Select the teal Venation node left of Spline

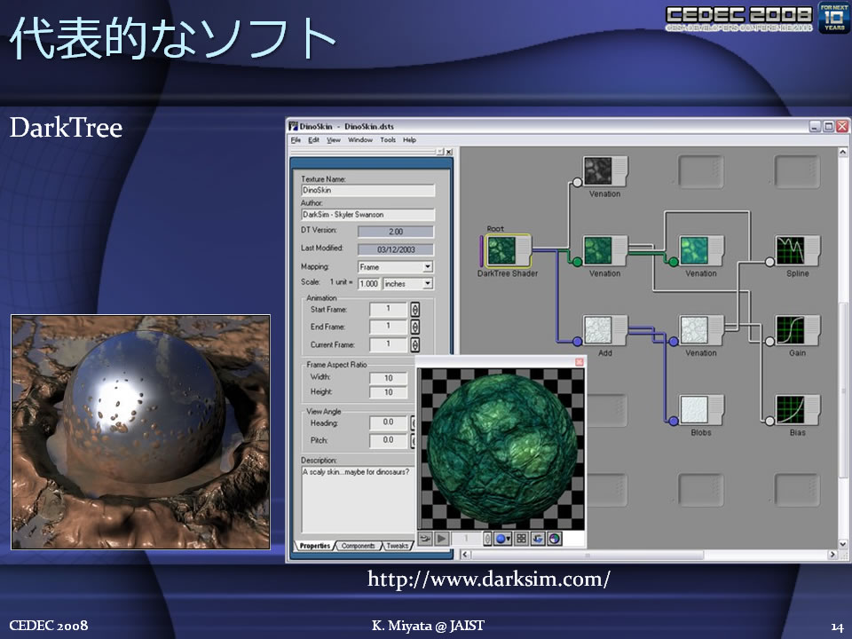tap(701, 250)
